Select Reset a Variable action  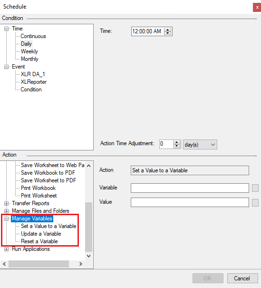tap(39, 241)
